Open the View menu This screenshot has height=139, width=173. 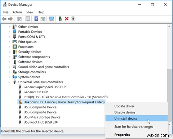click(x=30, y=12)
